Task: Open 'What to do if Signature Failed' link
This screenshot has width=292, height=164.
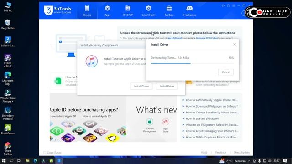Action: (x=212, y=125)
